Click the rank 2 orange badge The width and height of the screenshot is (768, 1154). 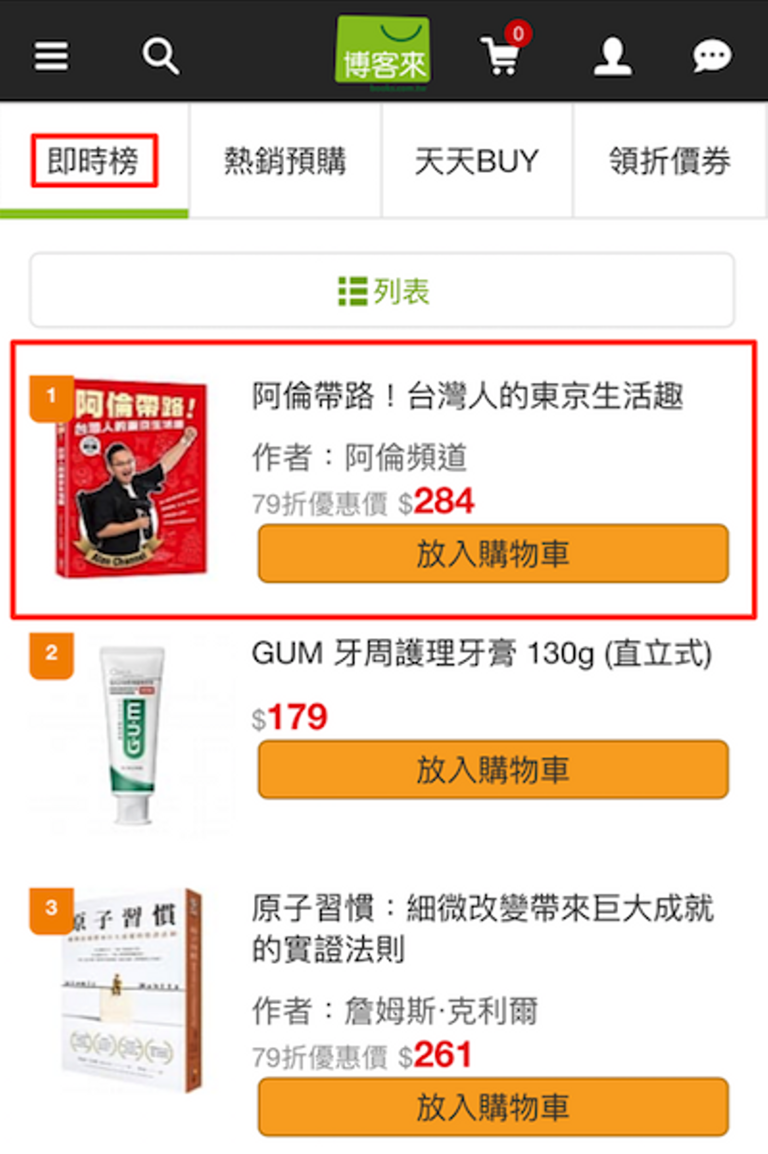tap(51, 655)
